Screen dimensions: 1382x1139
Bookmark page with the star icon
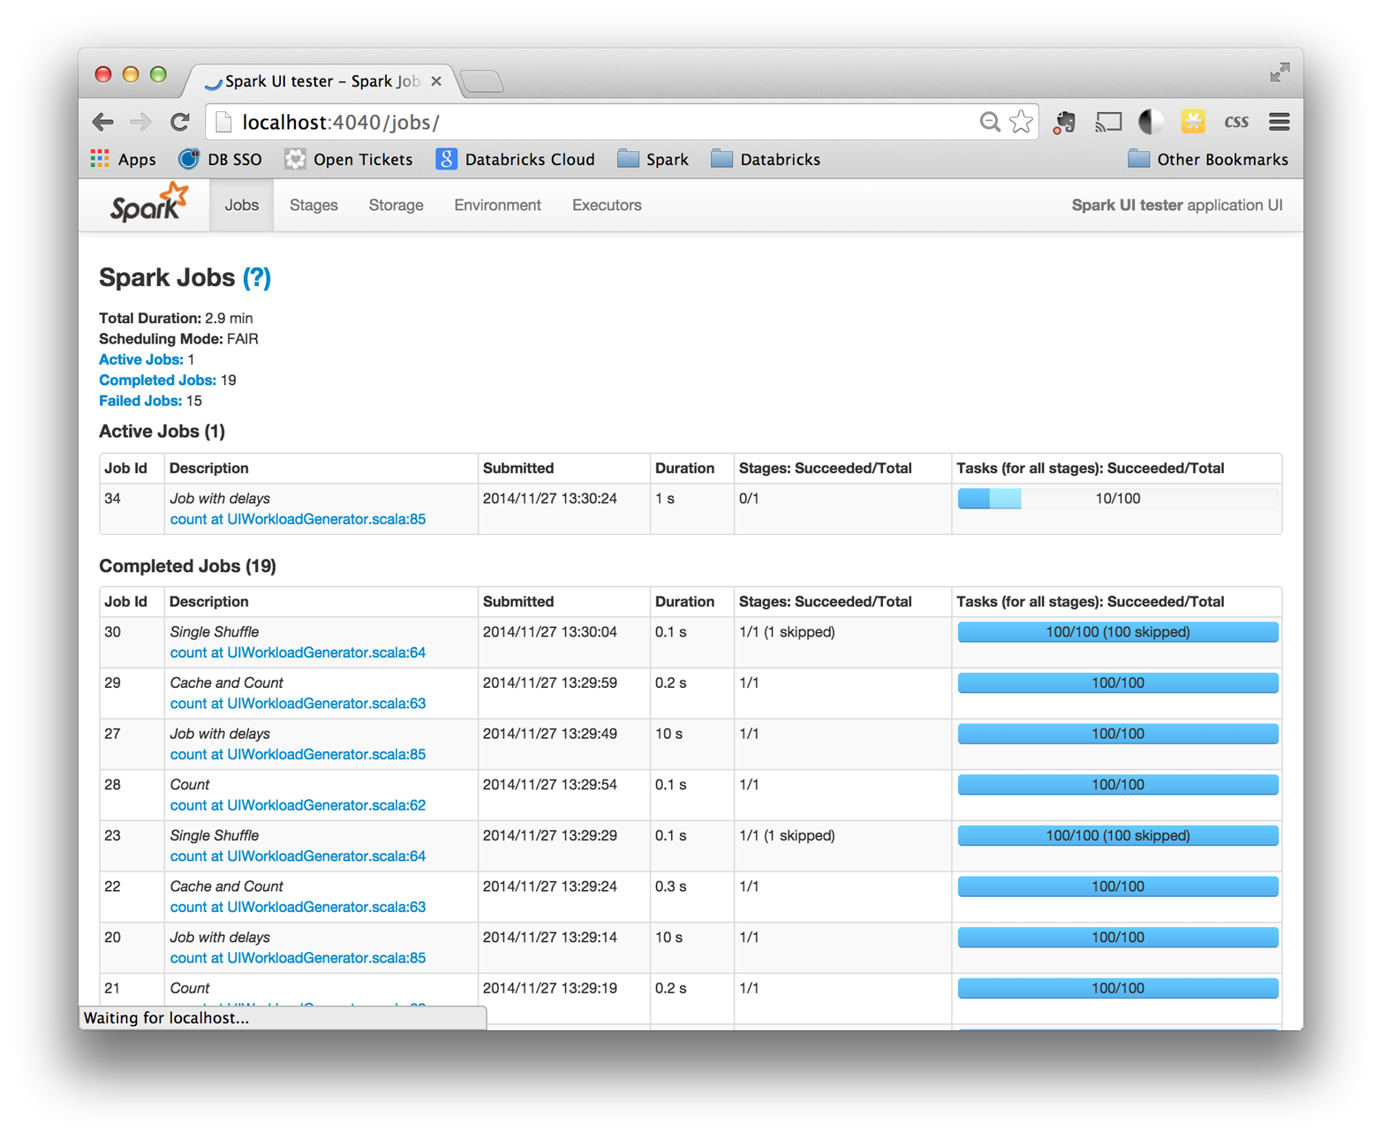1022,122
